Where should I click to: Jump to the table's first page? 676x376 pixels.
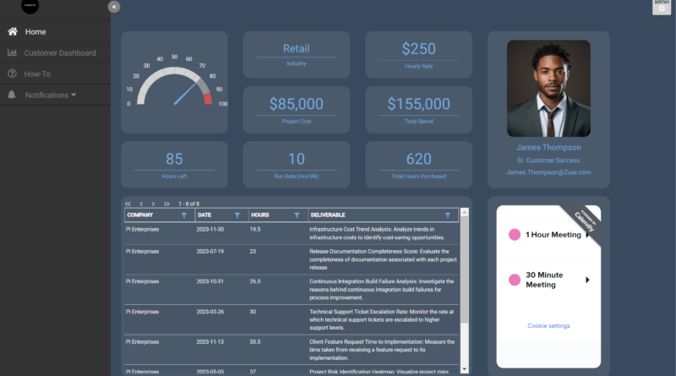[128, 204]
